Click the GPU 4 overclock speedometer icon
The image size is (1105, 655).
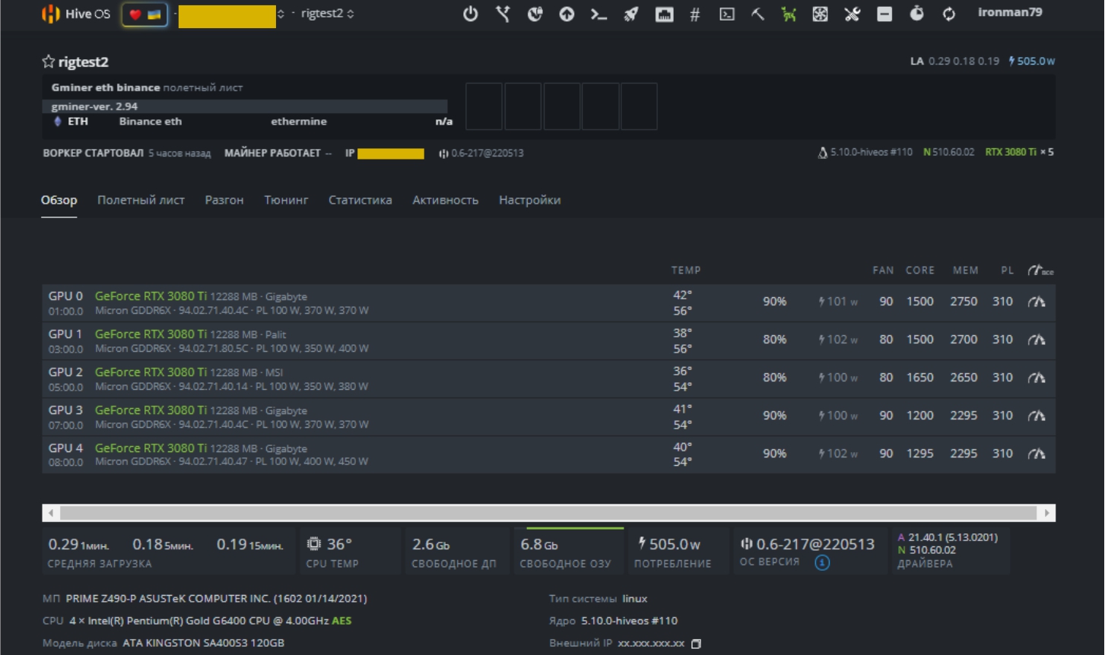click(x=1037, y=454)
